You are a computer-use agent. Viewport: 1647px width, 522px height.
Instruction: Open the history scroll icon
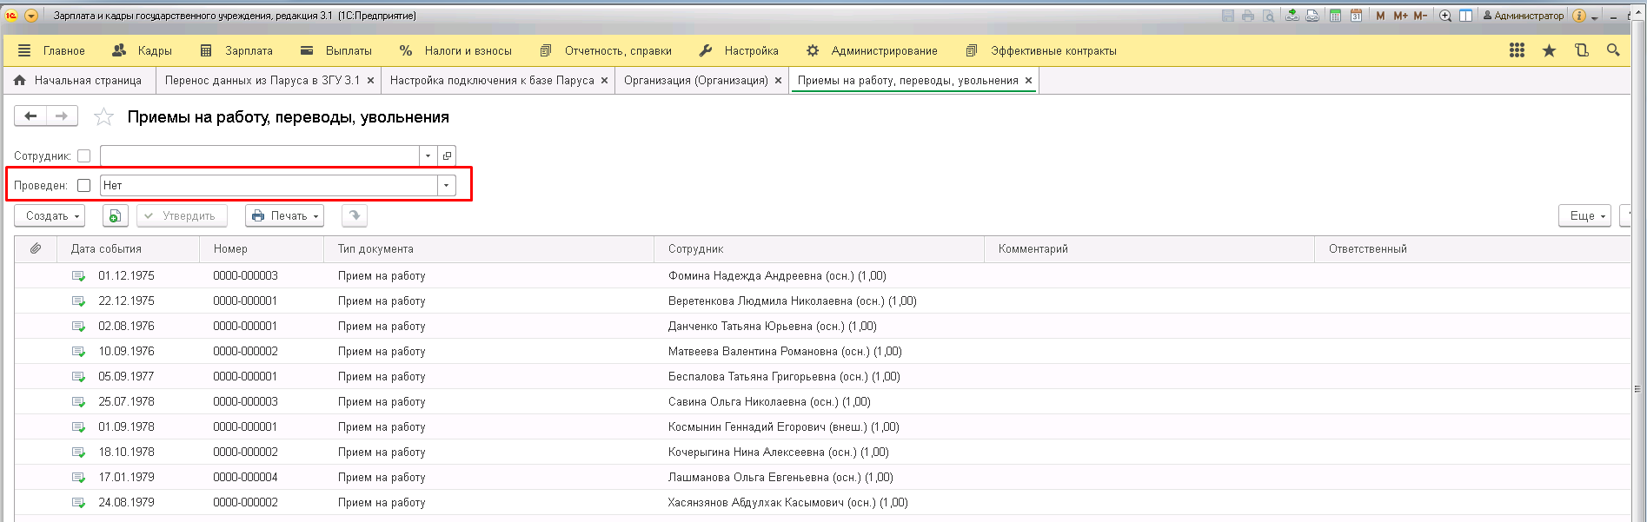(x=1581, y=50)
